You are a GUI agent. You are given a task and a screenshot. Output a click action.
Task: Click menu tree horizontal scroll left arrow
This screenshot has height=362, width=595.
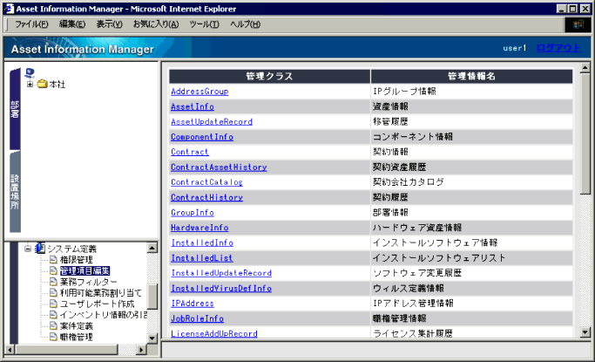10,350
